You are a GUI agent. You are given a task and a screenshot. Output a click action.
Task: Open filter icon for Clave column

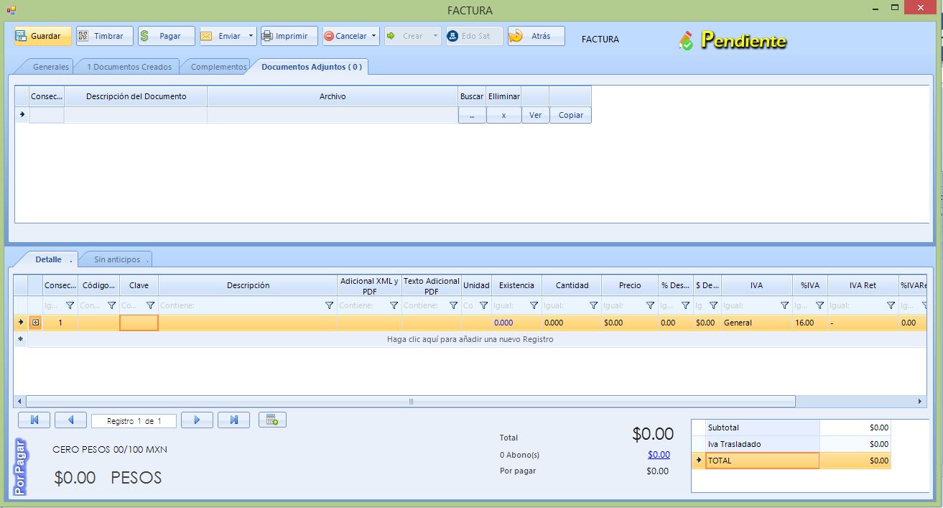tap(150, 305)
